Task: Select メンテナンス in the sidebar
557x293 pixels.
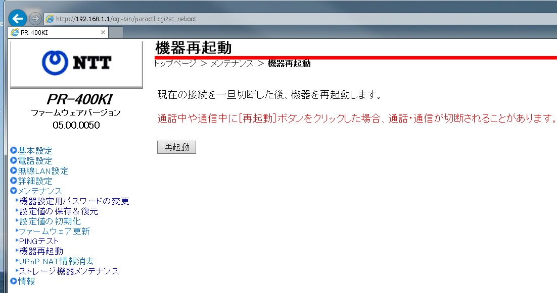Action: click(40, 191)
